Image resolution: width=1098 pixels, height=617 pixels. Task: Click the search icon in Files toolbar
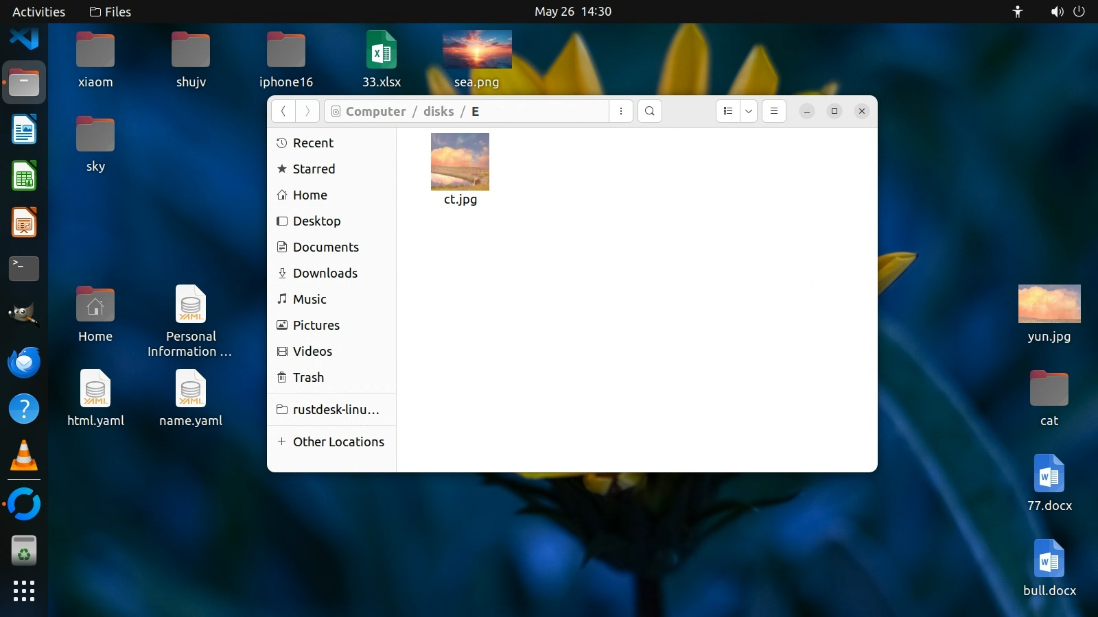[649, 111]
